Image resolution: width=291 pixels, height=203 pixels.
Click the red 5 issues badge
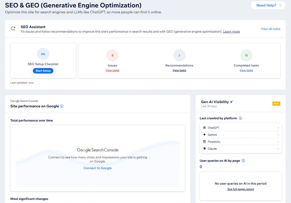pos(113,55)
